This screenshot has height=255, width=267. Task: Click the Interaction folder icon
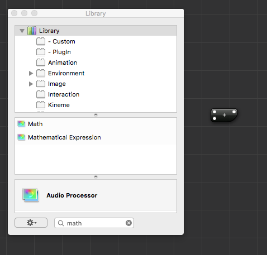pyautogui.click(x=41, y=94)
